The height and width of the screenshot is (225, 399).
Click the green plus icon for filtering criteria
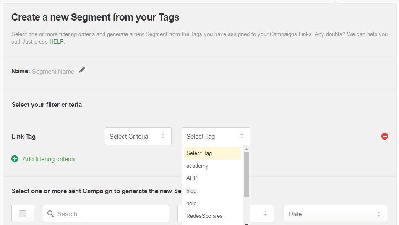15,159
